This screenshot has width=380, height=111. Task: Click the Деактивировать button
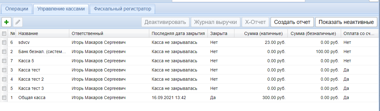(165, 22)
